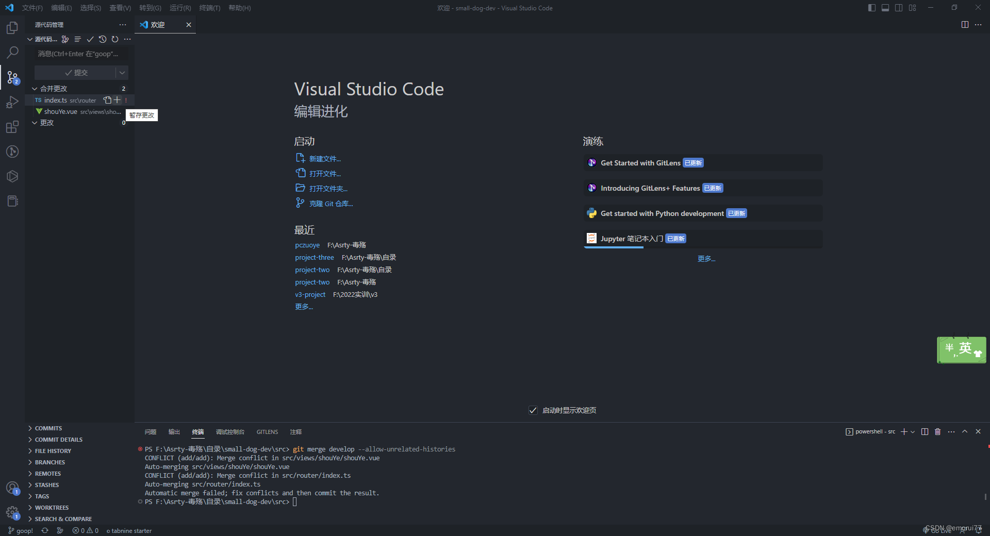
Task: Select shouYe.vue in merge changes list
Action: (x=79, y=111)
